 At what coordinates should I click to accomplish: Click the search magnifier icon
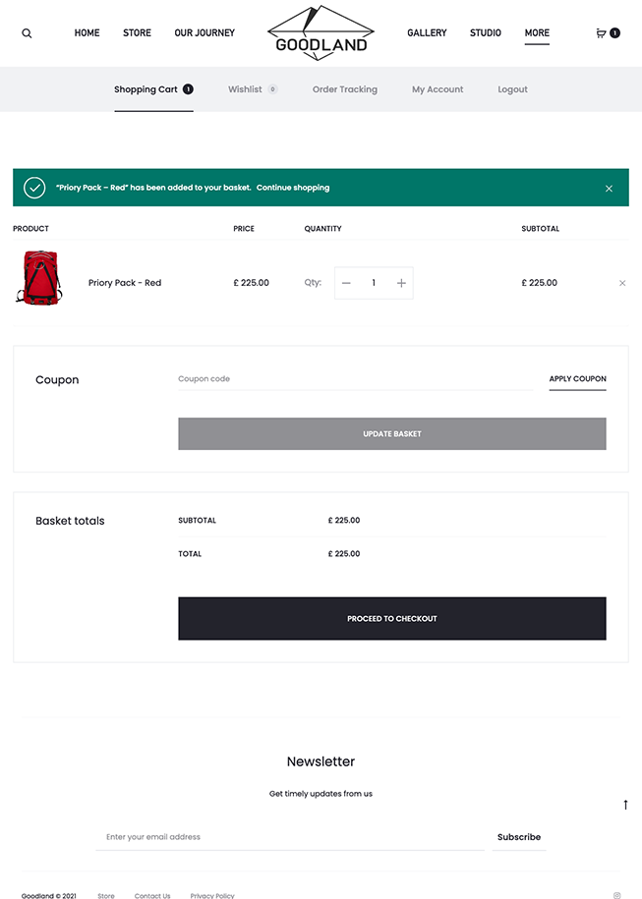tap(27, 33)
